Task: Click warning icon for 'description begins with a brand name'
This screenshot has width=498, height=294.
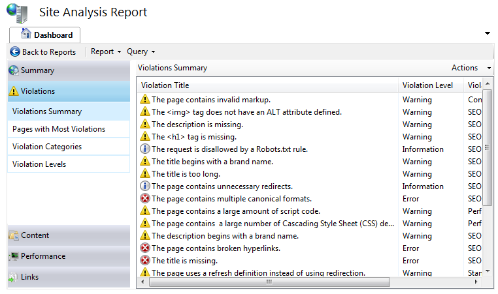Action: point(145,235)
